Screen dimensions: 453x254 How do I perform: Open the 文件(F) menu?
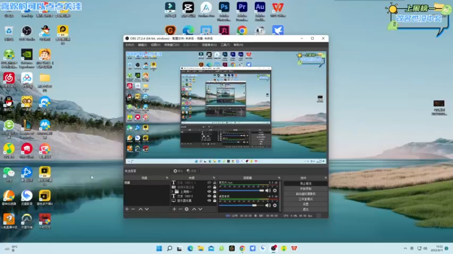130,45
